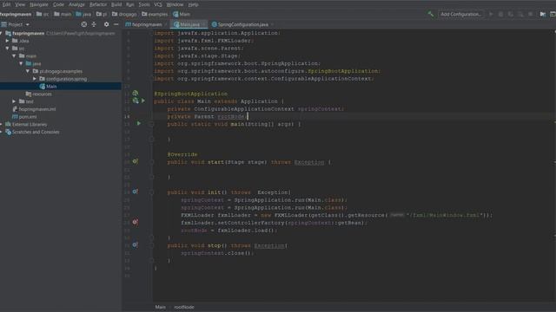Click the examples breadcrumb in navigation bar

point(155,14)
